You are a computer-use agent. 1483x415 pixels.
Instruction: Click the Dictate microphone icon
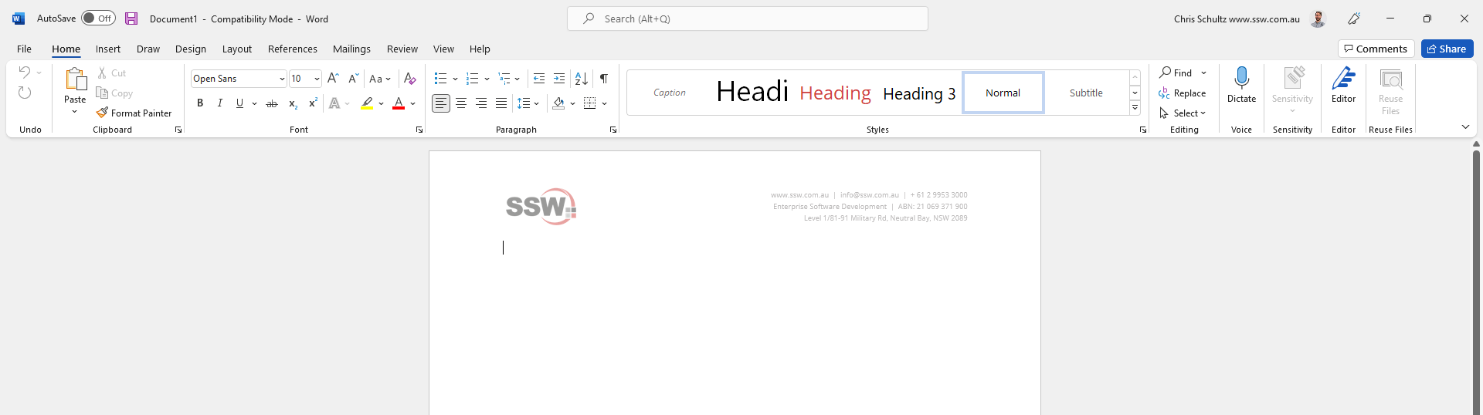[x=1241, y=79]
